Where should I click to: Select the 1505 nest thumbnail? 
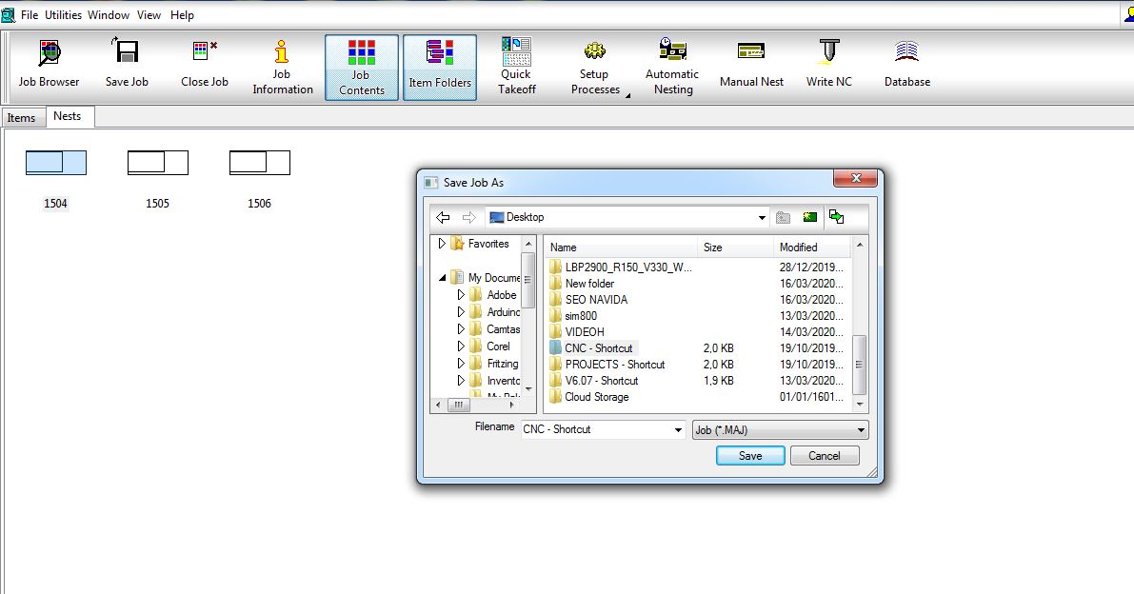[158, 164]
